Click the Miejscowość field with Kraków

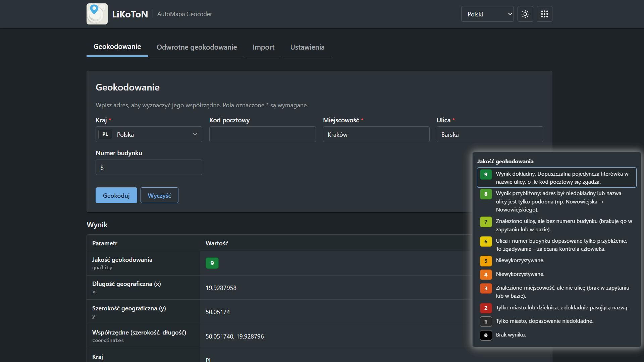point(376,134)
